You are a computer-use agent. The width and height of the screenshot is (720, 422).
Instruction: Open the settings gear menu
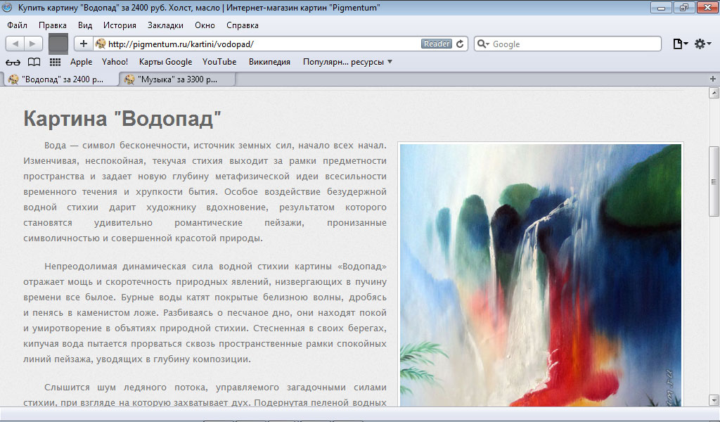[x=702, y=44]
